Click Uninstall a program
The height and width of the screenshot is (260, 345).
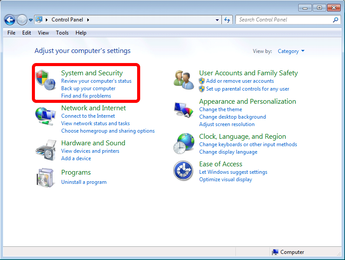[x=84, y=182]
